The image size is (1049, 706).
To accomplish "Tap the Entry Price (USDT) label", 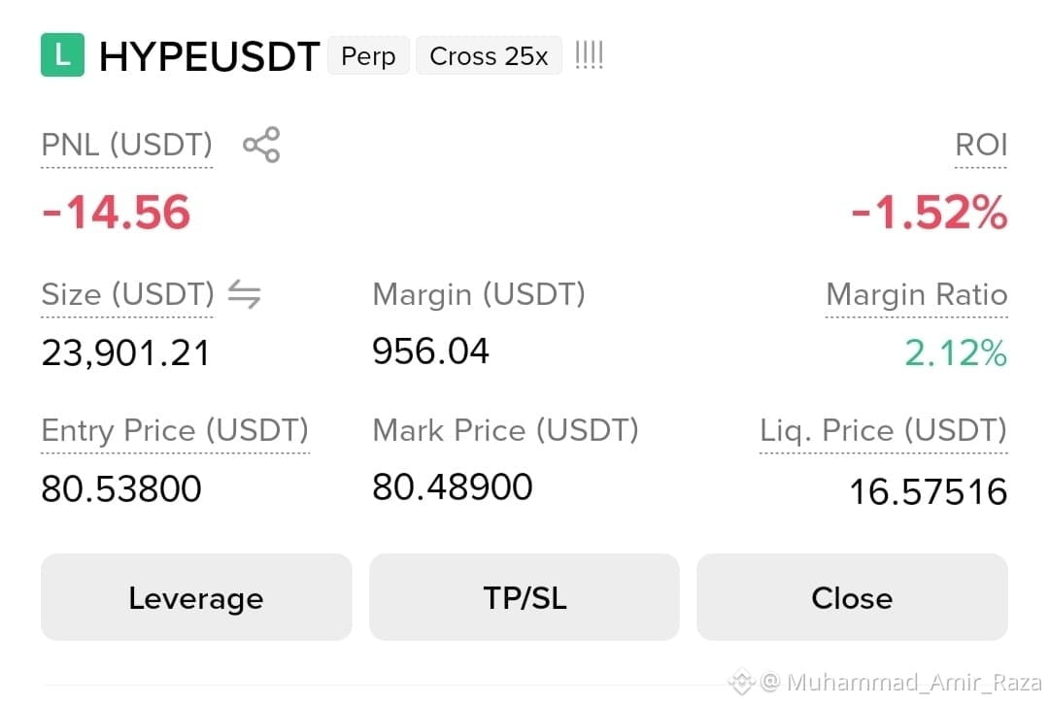I will [175, 430].
